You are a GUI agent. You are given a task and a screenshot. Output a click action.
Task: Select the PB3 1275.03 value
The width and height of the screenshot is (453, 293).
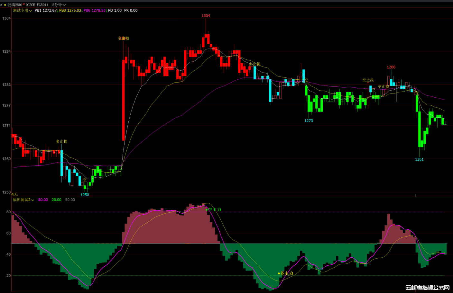70,11
